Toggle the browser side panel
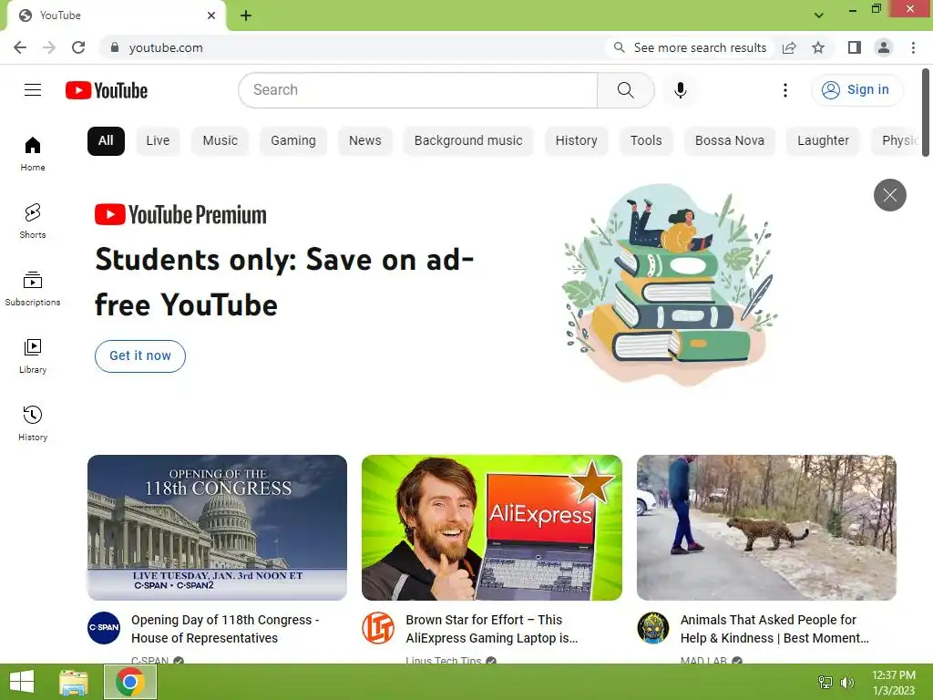The image size is (933, 700). coord(854,47)
